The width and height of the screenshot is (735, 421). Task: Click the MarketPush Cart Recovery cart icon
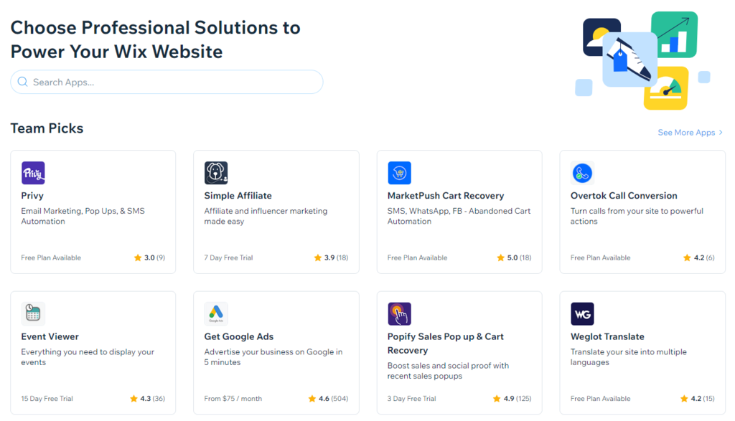pos(399,172)
